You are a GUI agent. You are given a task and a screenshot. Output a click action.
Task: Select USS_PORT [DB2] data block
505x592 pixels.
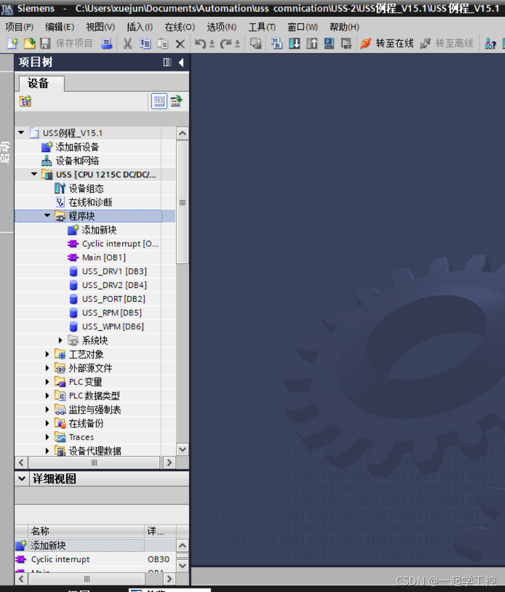point(113,299)
